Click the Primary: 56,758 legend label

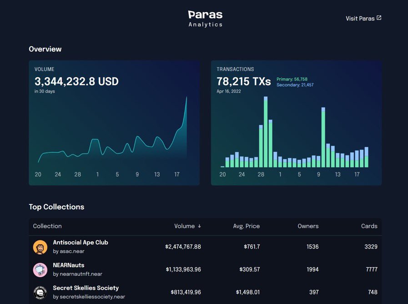292,79
